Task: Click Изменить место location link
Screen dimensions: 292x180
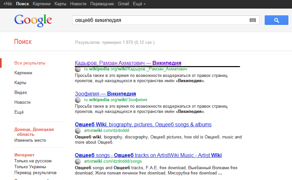Action: [x=30, y=140]
